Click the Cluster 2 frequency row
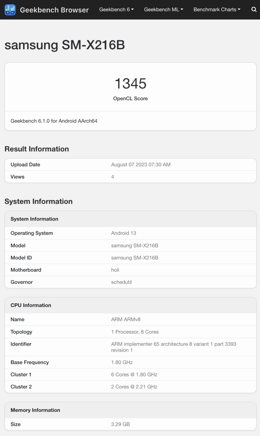Viewport: 260px width, 436px height. coord(131,387)
